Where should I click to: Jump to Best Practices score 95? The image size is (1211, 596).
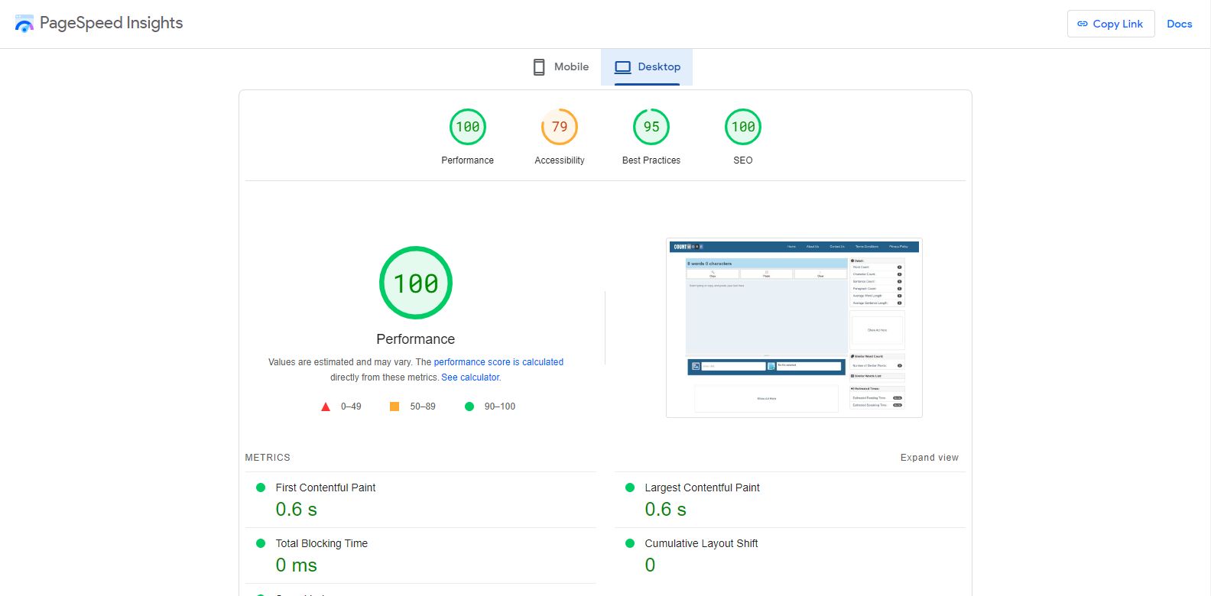(x=651, y=128)
